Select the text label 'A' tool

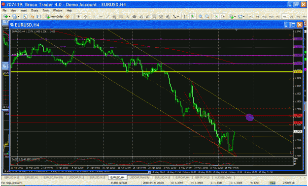pos(128,17)
